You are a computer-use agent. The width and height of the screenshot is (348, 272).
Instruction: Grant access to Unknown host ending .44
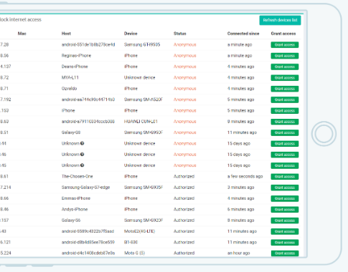click(285, 144)
